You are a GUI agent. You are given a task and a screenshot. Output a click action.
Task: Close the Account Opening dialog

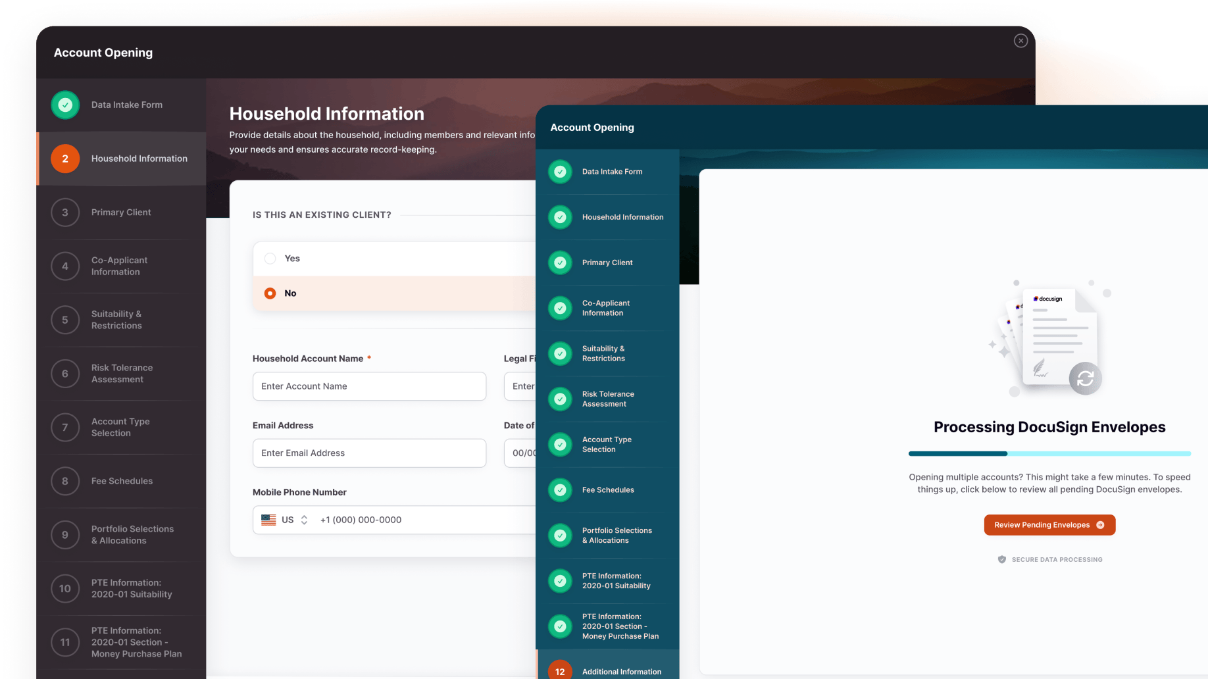(1020, 41)
